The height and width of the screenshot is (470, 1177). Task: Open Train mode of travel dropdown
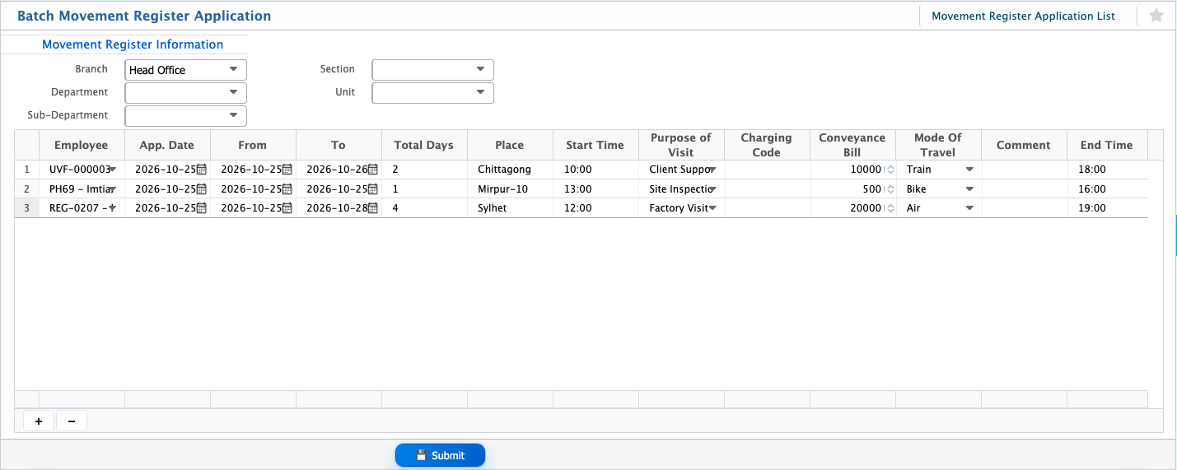(x=969, y=170)
